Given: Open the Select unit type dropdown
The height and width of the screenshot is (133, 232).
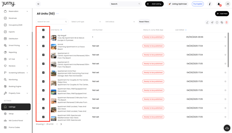Looking at the screenshot, I should click(86, 22).
